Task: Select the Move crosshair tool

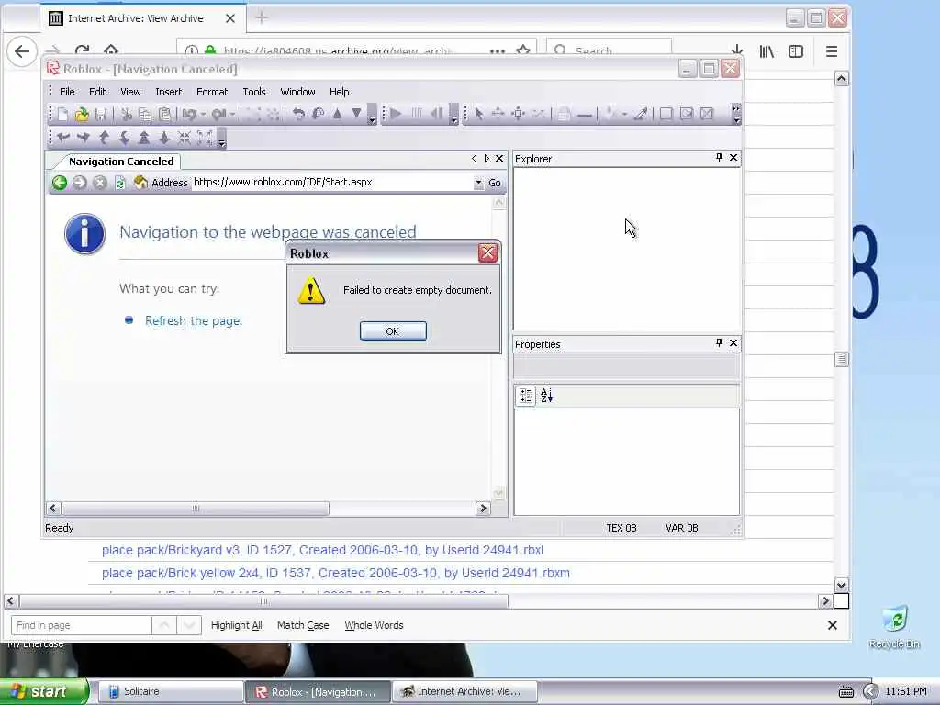Action: [498, 113]
